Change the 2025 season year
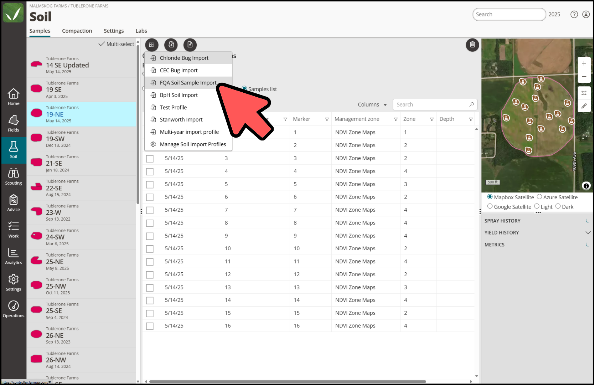Image resolution: width=595 pixels, height=385 pixels. point(554,14)
